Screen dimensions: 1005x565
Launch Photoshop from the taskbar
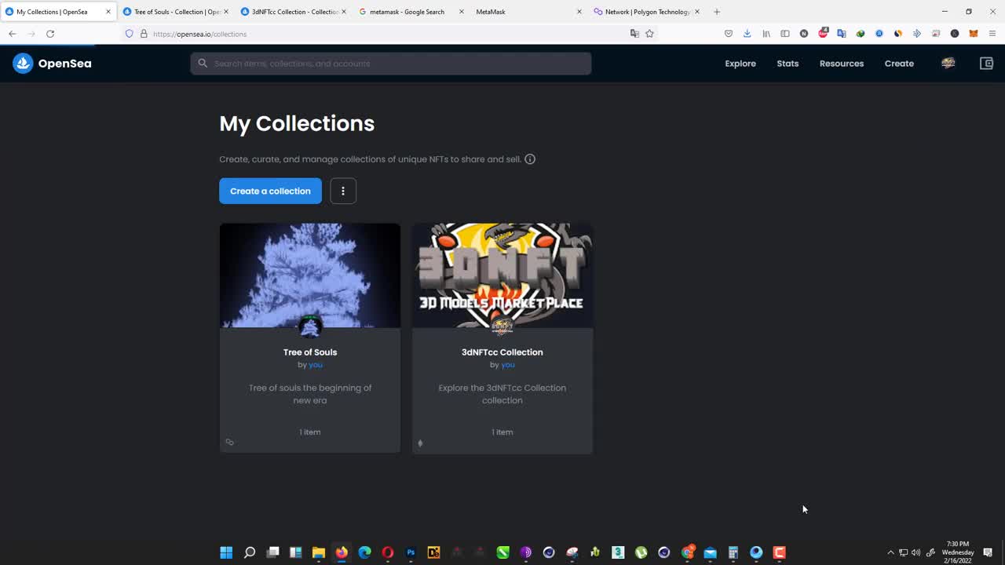click(x=411, y=552)
